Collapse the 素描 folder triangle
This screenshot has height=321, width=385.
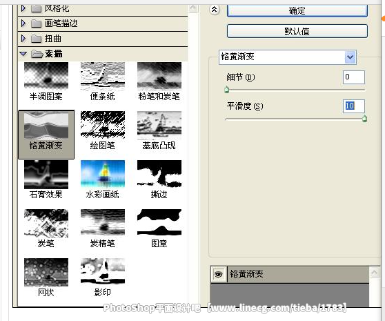(x=23, y=54)
